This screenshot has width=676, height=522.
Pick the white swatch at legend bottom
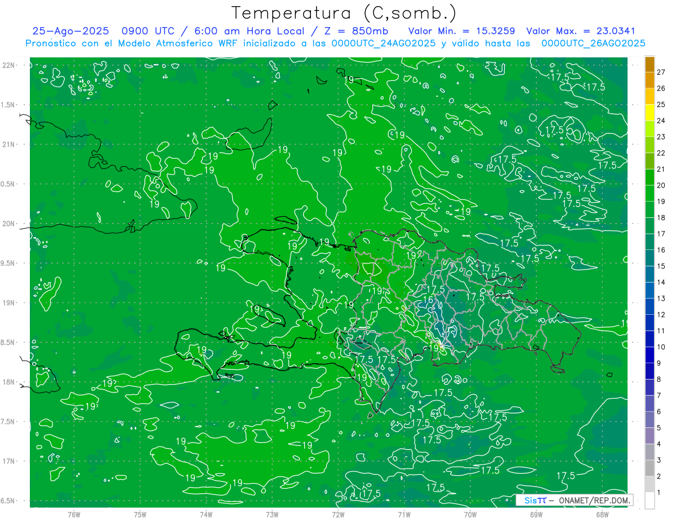[650, 501]
